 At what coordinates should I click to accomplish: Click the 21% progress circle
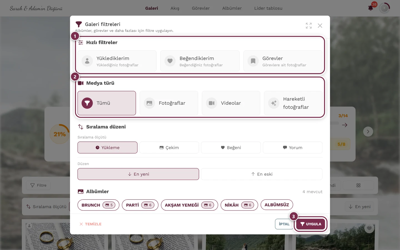tap(59, 134)
